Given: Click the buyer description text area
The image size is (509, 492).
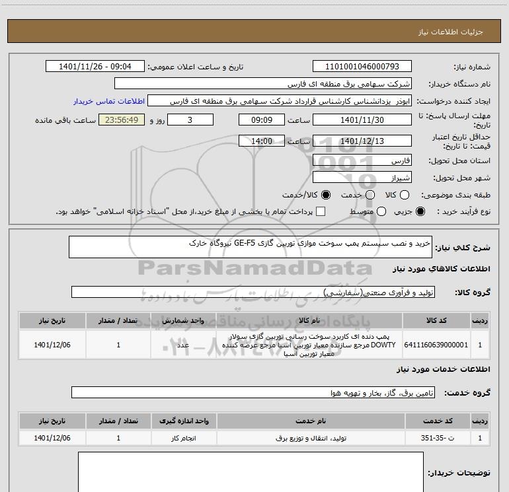Looking at the screenshot, I should pos(251,472).
